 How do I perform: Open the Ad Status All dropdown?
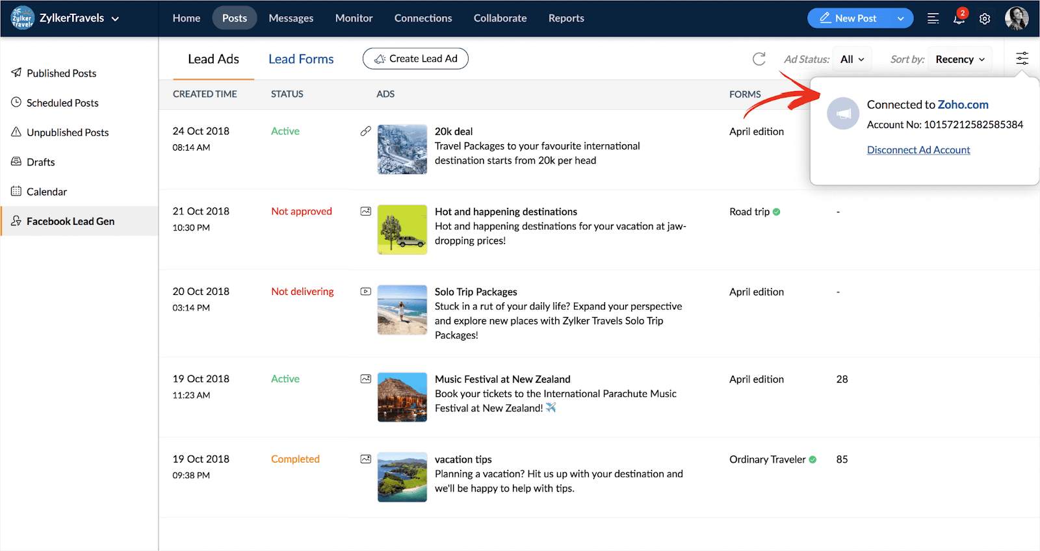click(x=852, y=59)
